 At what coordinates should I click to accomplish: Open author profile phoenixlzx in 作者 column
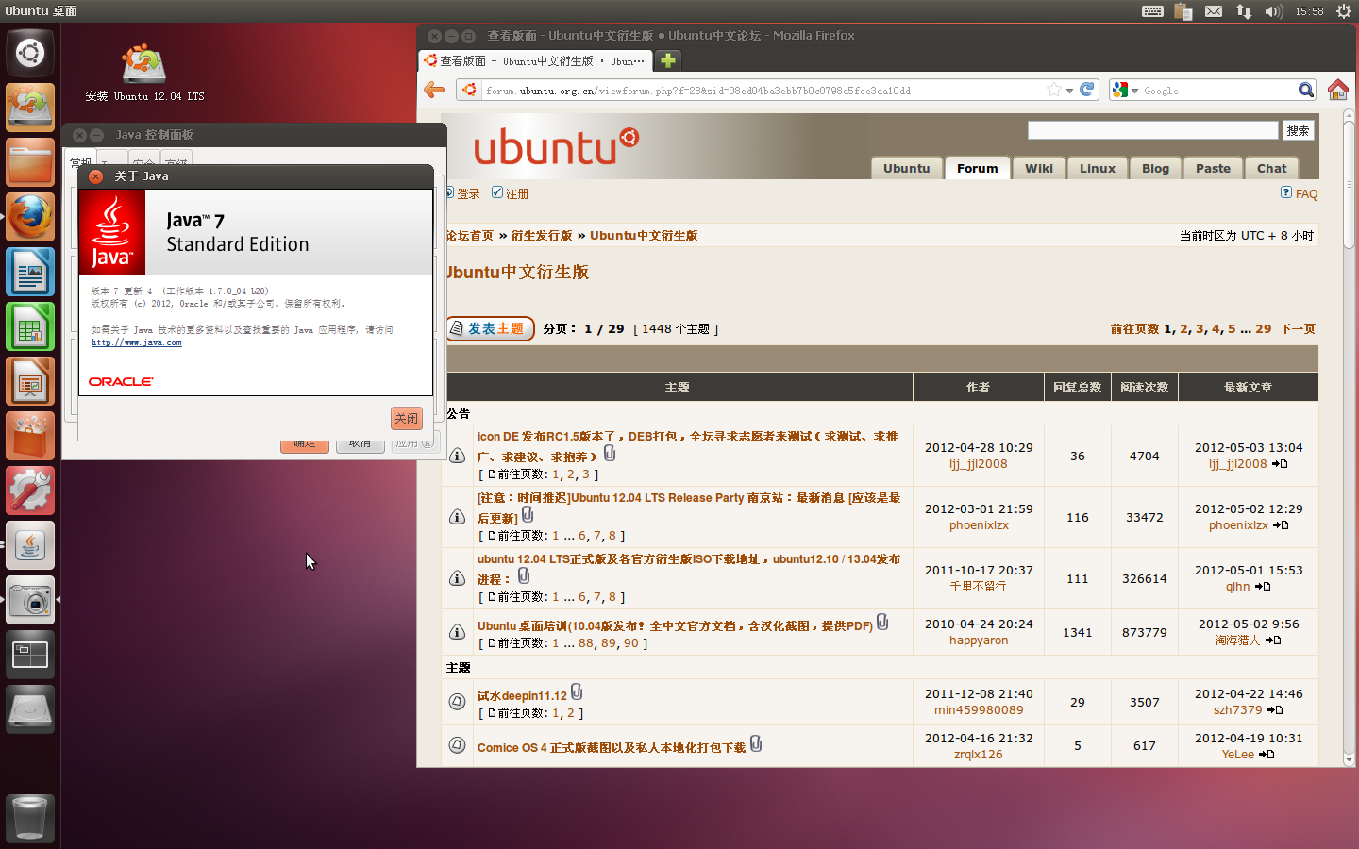coord(979,524)
